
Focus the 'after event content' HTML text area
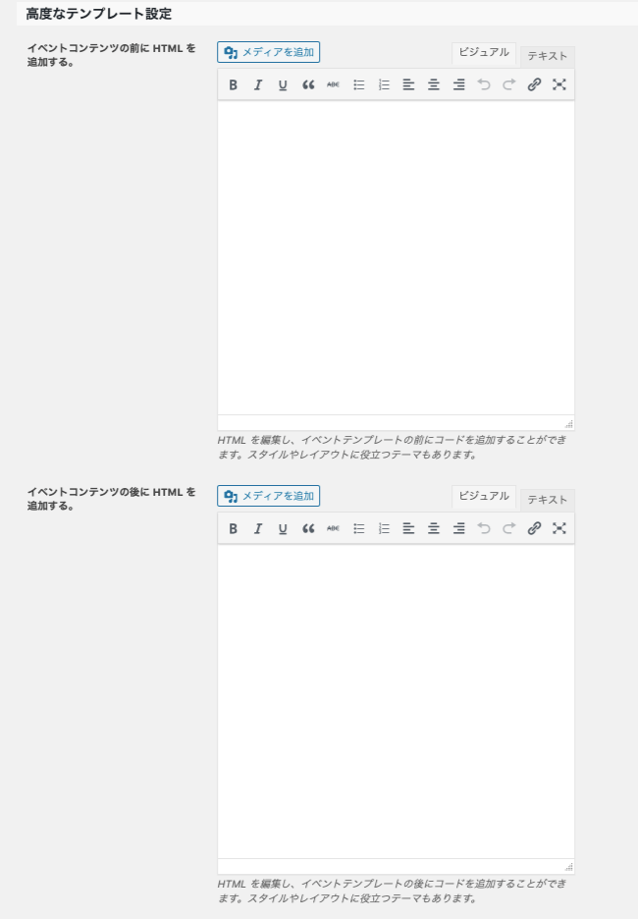(x=396, y=702)
